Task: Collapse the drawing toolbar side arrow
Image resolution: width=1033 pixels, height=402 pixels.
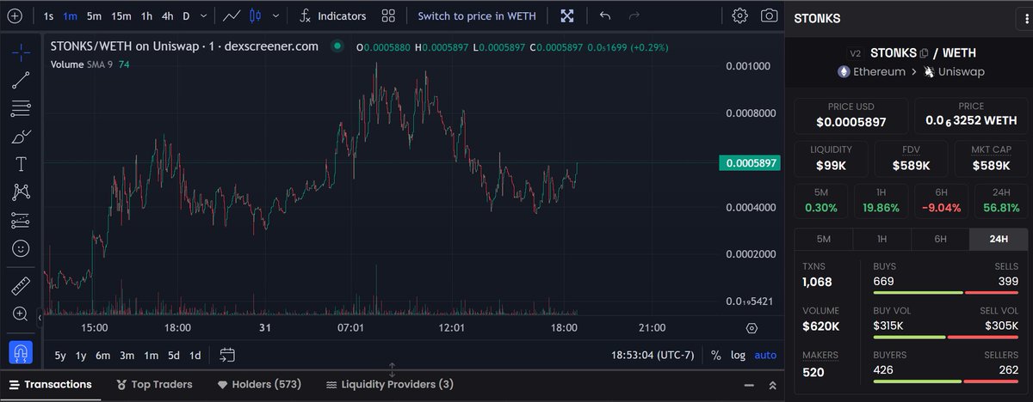Action: click(x=39, y=318)
